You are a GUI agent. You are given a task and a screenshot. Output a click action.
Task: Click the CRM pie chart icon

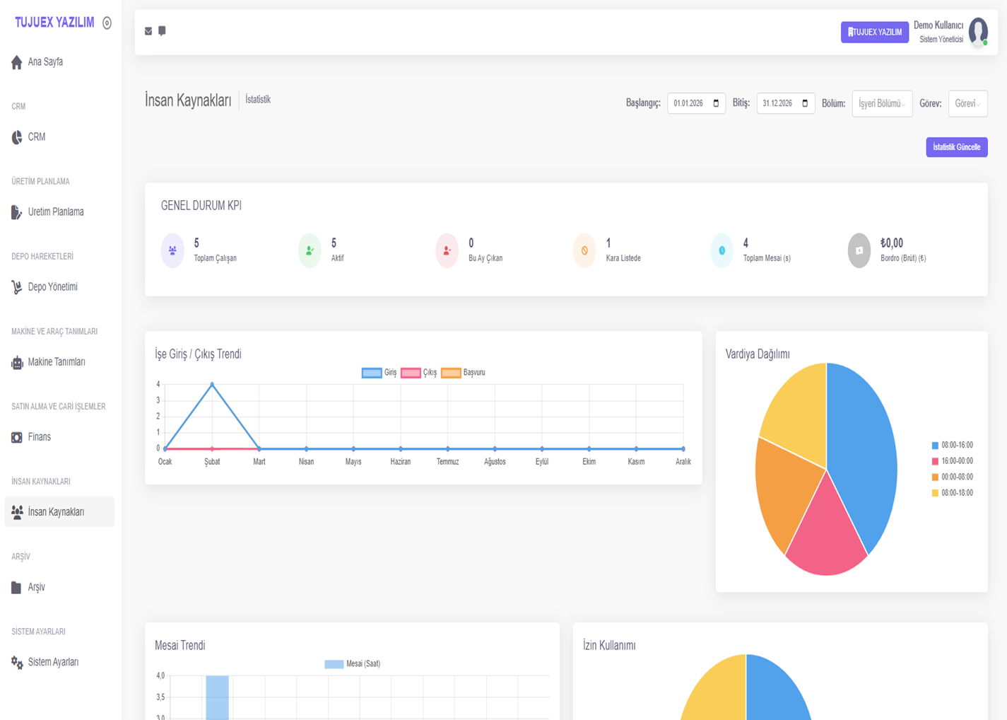[17, 137]
